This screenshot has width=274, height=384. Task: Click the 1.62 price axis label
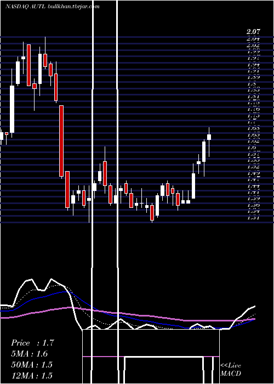click(x=253, y=141)
